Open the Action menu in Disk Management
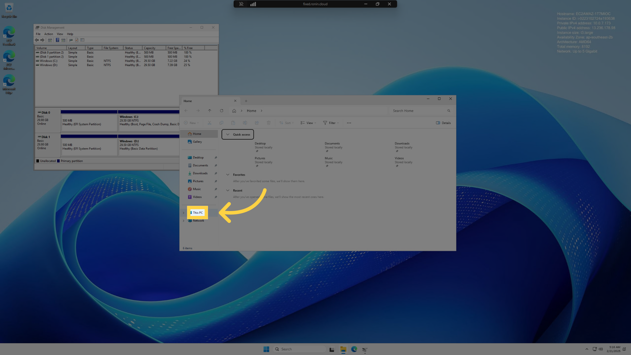The height and width of the screenshot is (355, 631). pyautogui.click(x=49, y=34)
